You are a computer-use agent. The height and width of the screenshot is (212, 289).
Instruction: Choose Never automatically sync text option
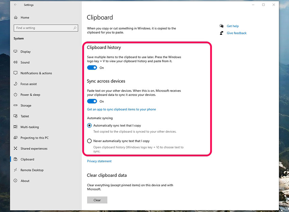(x=89, y=141)
